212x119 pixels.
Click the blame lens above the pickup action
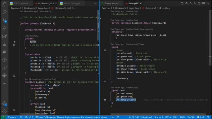(x=40, y=79)
